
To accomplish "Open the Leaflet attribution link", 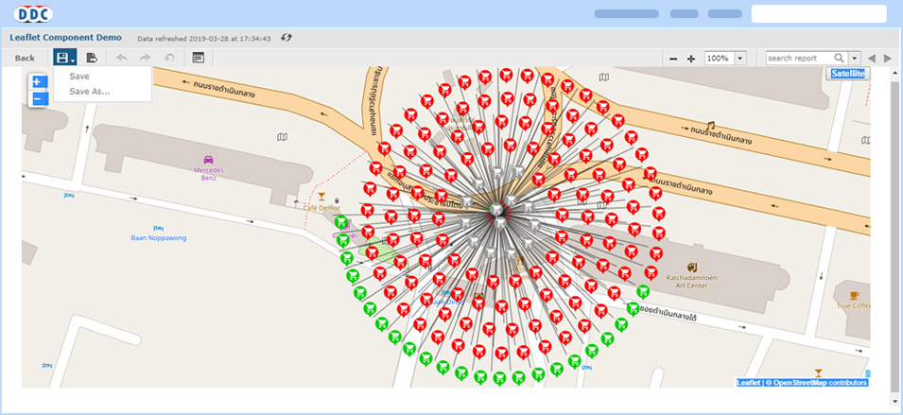I will click(749, 383).
